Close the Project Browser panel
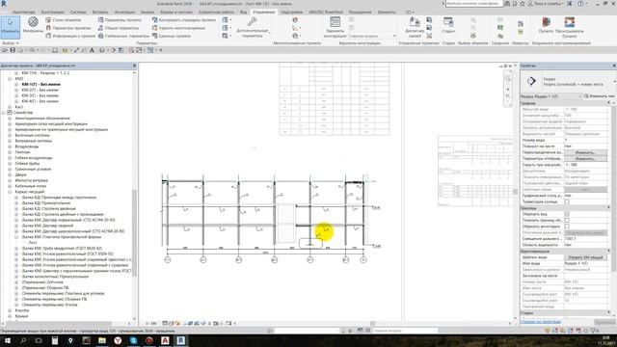617x347 pixels. [134, 66]
